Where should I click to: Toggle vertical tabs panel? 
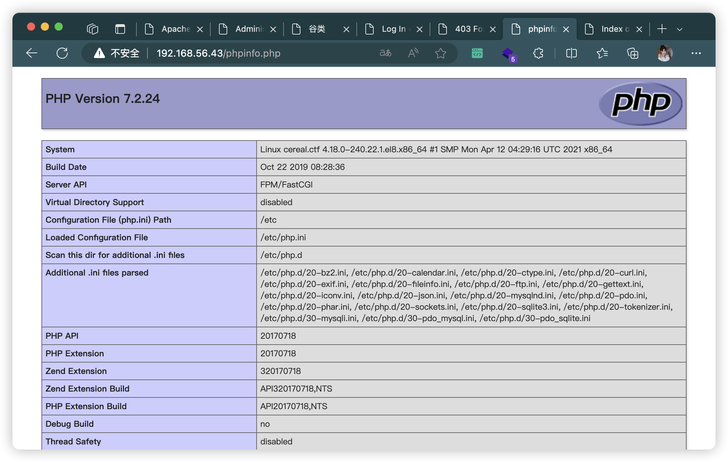(120, 29)
